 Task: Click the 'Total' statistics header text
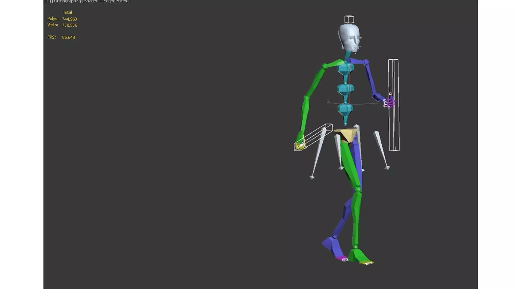click(x=67, y=12)
